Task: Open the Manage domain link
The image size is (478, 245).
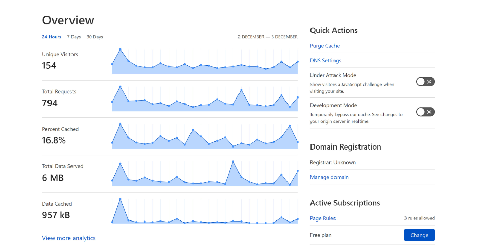Action: tap(329, 177)
